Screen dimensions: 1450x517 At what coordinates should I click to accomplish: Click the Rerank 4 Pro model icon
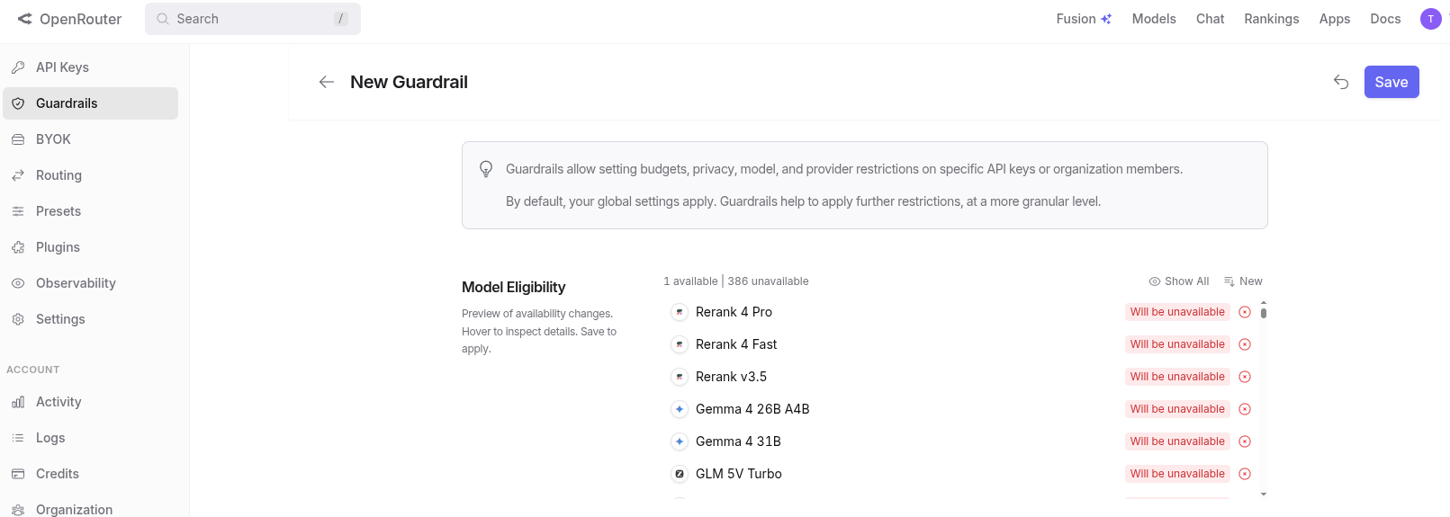[680, 312]
